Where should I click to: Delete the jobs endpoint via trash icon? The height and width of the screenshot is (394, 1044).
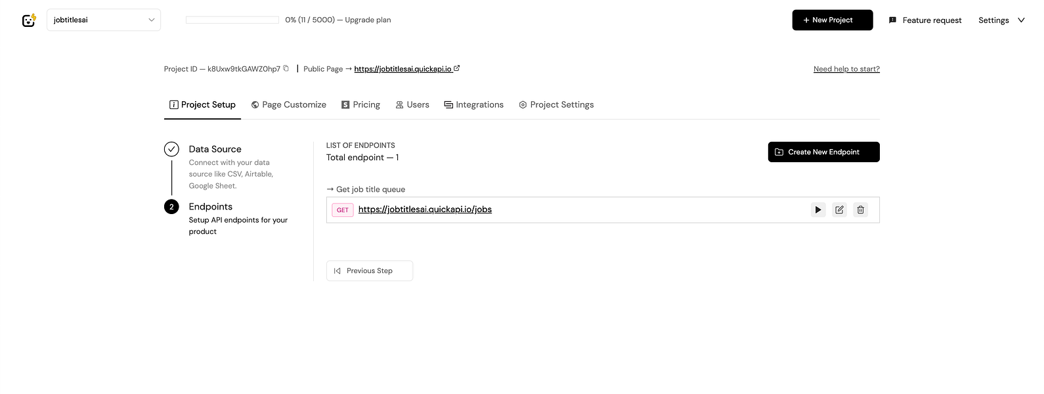(860, 209)
